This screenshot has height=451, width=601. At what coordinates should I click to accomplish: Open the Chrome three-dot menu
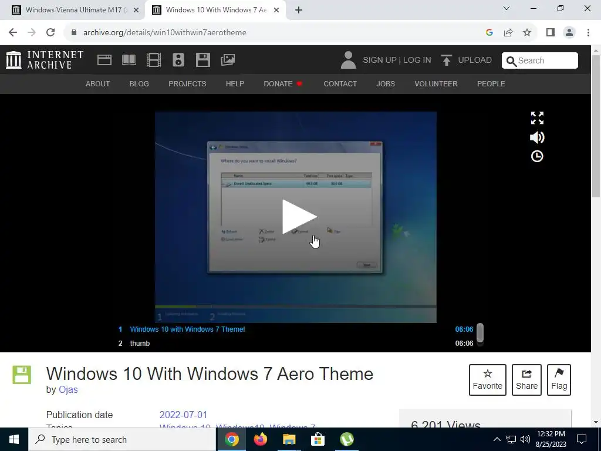click(588, 33)
